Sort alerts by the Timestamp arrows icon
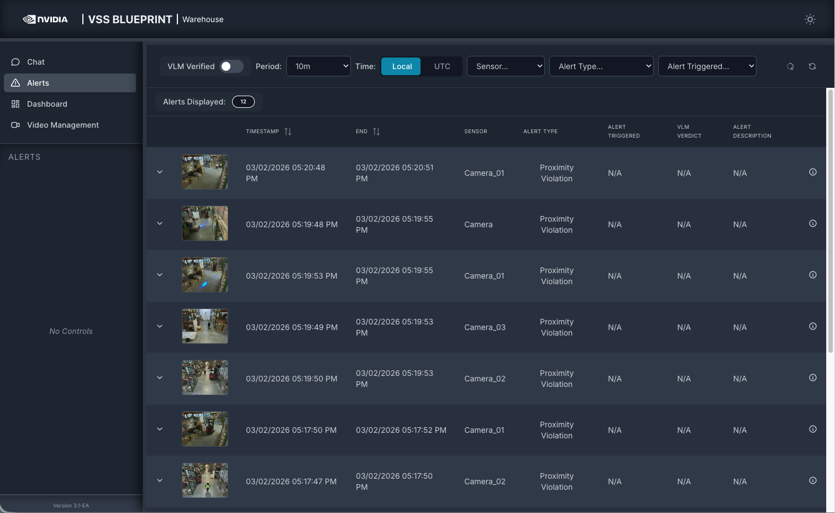 coord(288,132)
